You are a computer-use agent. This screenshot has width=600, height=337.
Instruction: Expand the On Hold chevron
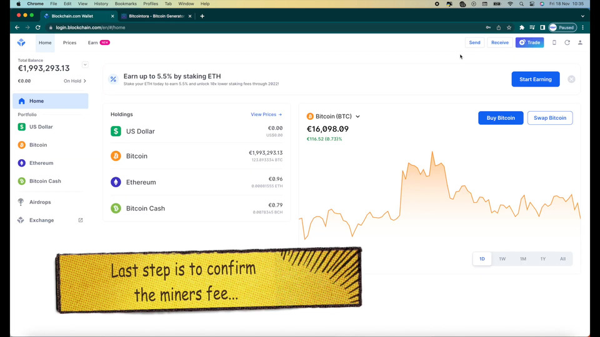(x=85, y=81)
